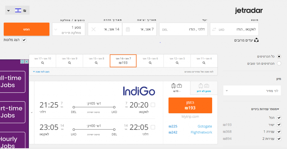Uncheck the 2 stops filter checkbox
287x149 pixels.
pyautogui.click(x=279, y=138)
